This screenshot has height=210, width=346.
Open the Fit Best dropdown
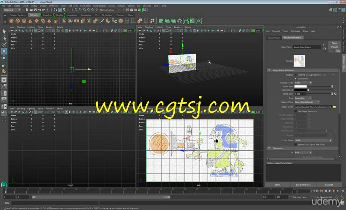pyautogui.click(x=303, y=153)
